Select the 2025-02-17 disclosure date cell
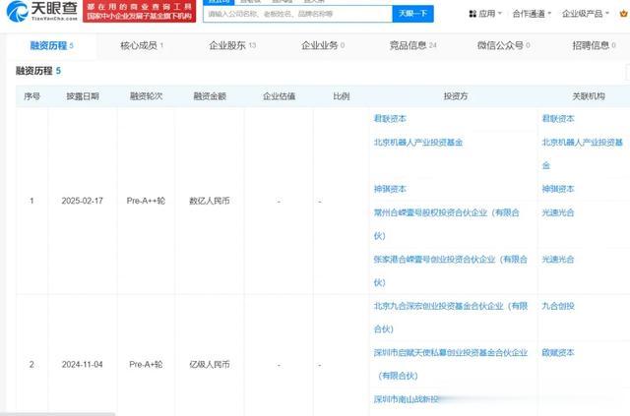Screen dimensions: 630x416 82,201
